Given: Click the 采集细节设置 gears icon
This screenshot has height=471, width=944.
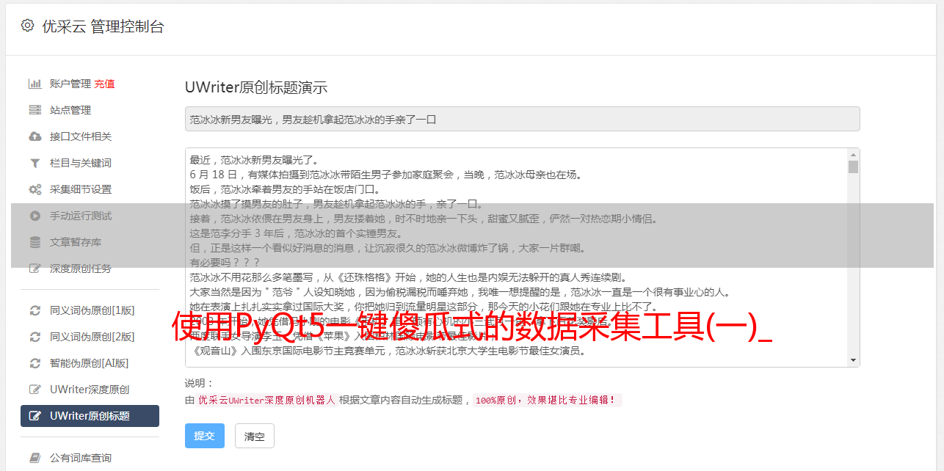Looking at the screenshot, I should coord(35,189).
